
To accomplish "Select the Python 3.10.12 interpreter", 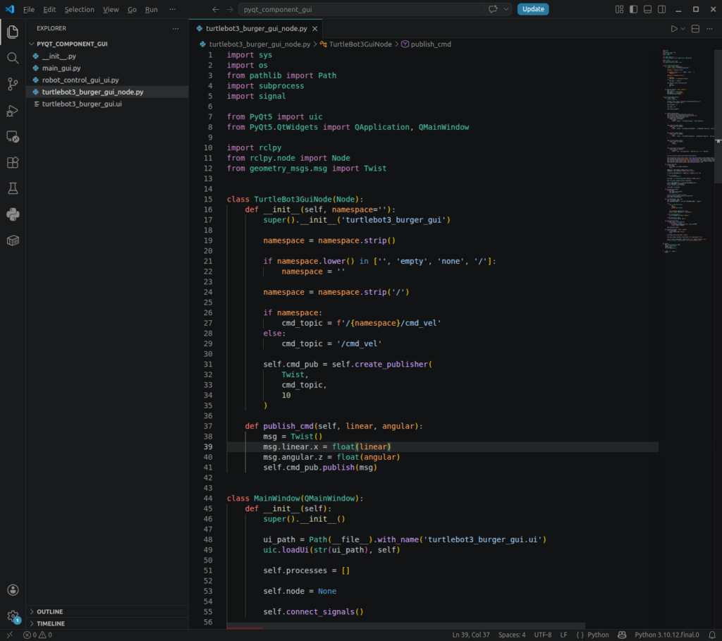I will [667, 635].
